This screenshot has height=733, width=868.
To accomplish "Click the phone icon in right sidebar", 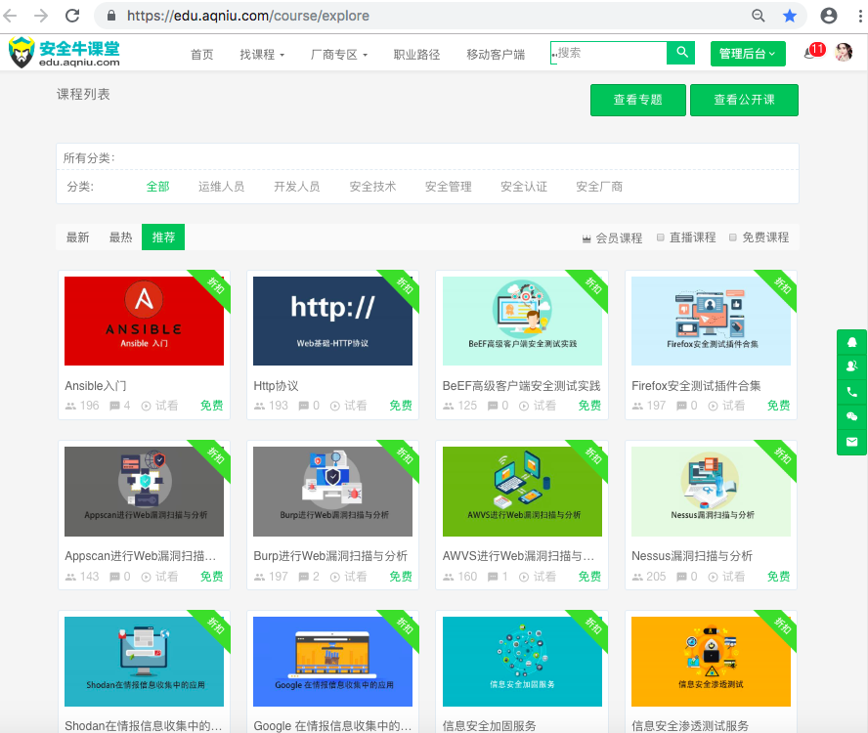I will tap(852, 392).
